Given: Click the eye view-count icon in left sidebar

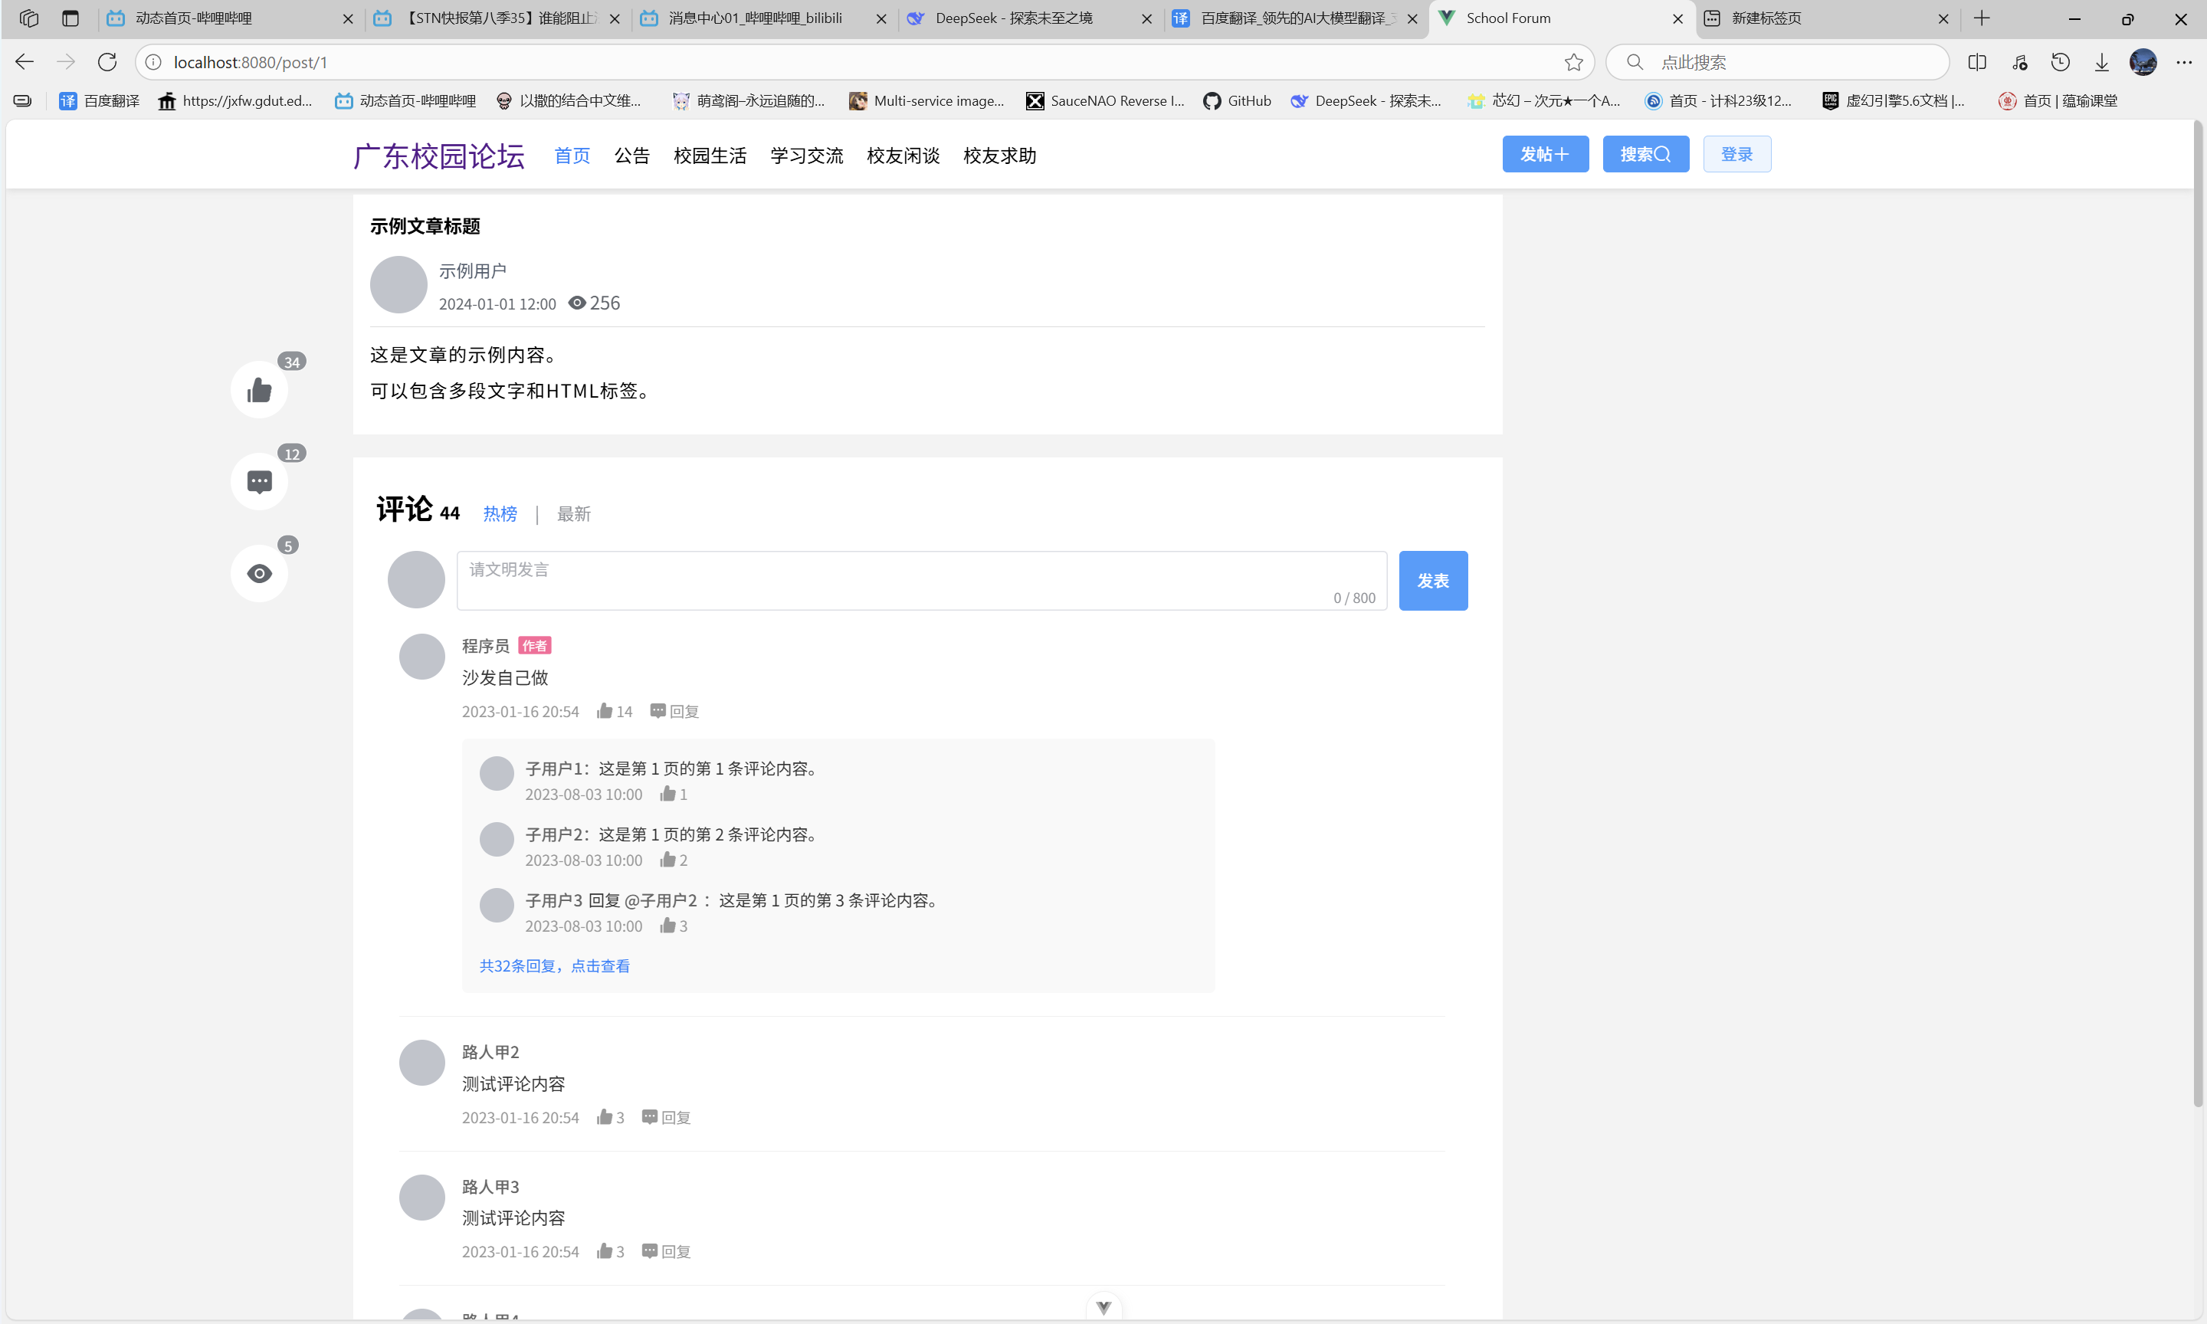Looking at the screenshot, I should point(259,573).
